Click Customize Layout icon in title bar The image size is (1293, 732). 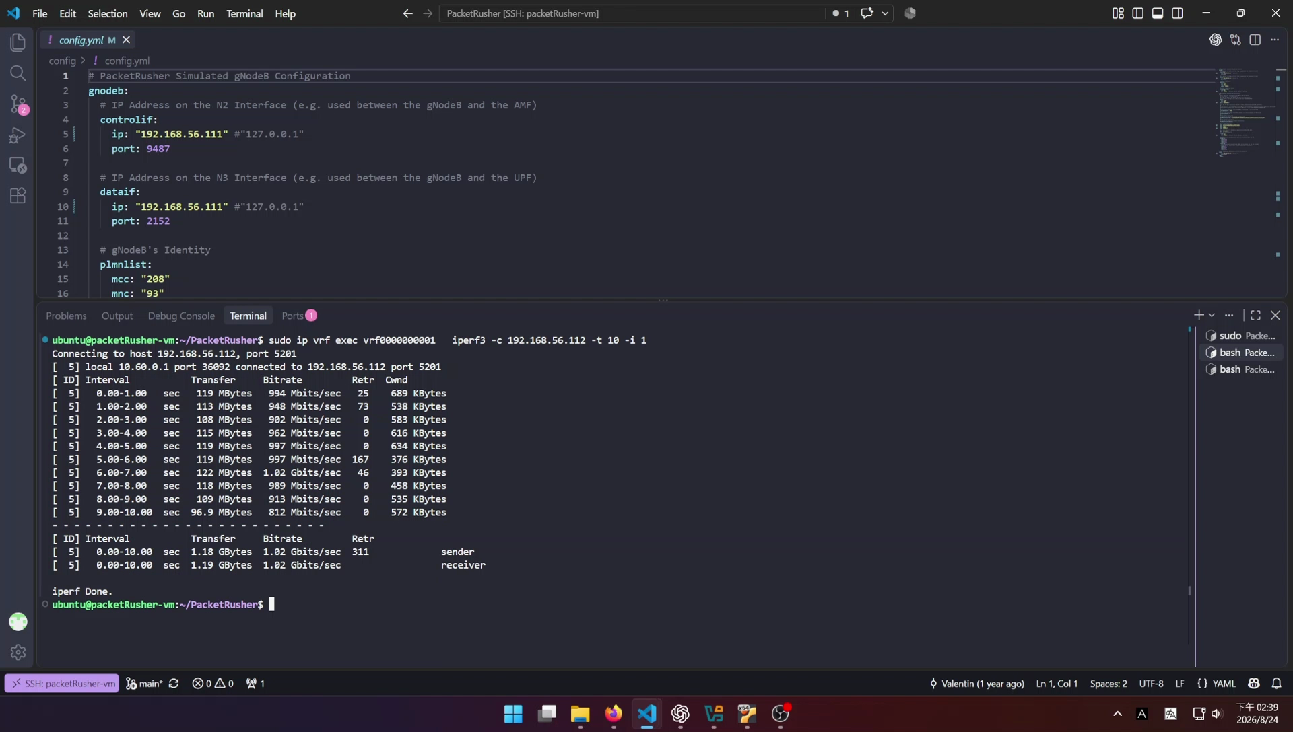(1118, 13)
